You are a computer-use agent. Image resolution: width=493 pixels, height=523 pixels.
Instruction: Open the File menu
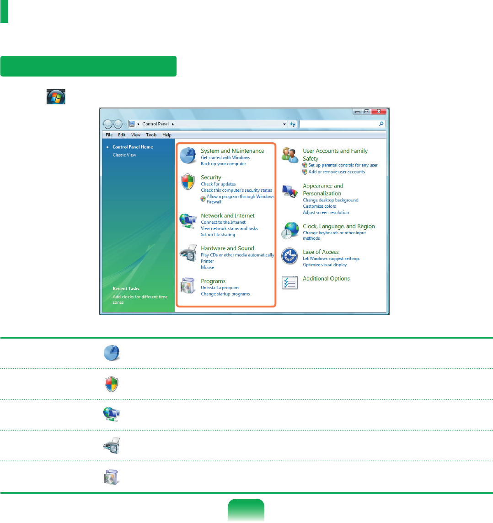click(x=109, y=135)
